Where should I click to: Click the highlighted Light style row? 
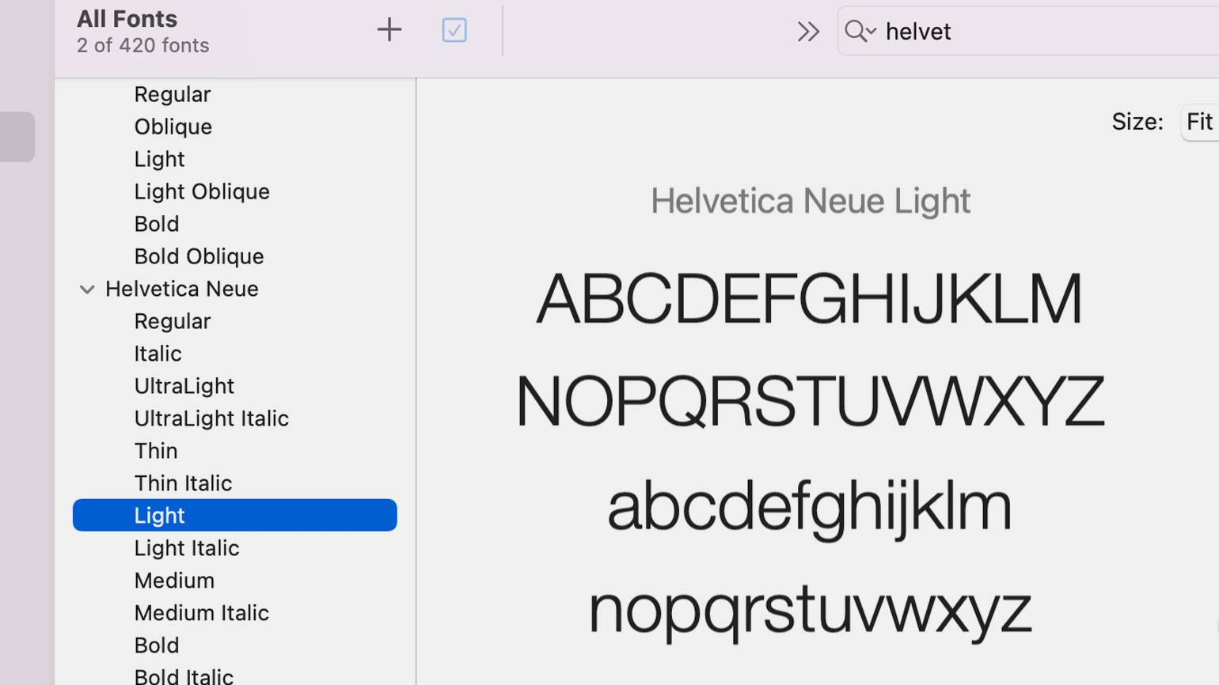point(234,515)
